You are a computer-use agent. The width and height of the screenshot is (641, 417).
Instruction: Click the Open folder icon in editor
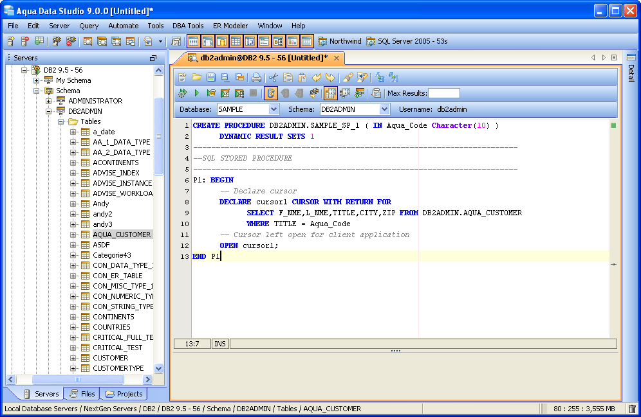196,77
